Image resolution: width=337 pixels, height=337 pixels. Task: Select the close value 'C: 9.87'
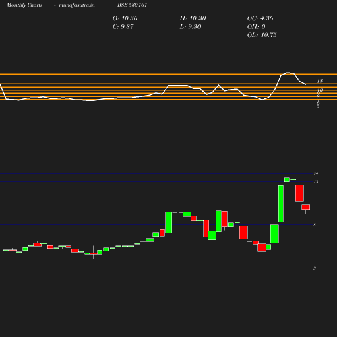click(123, 26)
